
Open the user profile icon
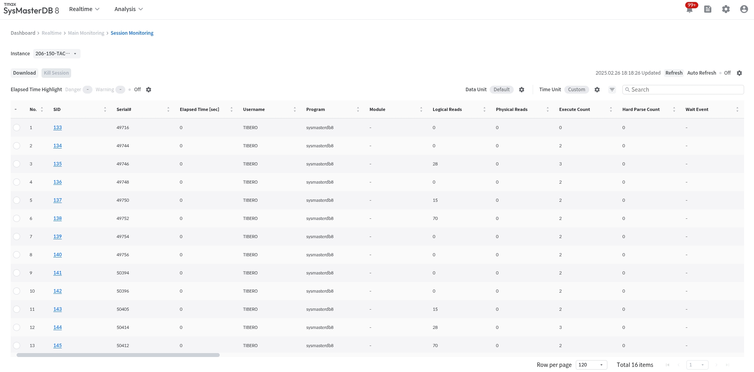click(x=744, y=9)
